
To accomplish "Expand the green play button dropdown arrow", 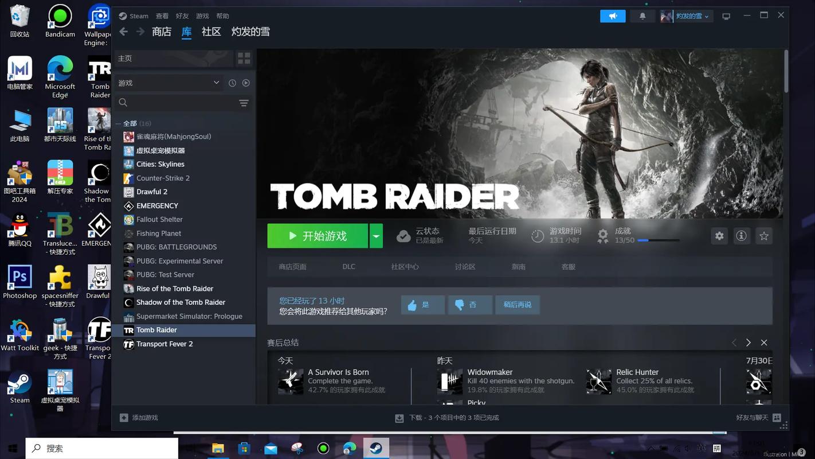I will click(x=376, y=236).
